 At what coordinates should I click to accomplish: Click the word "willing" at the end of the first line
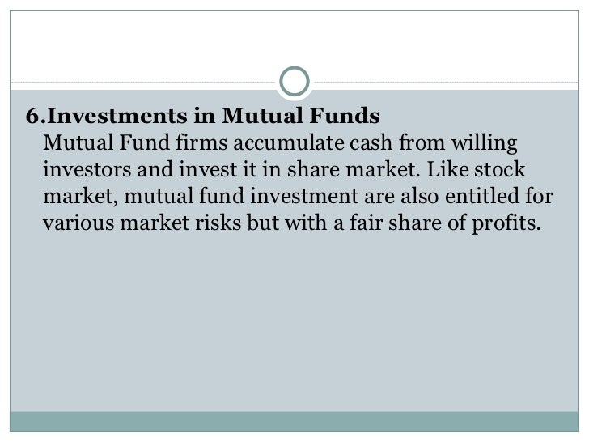click(x=484, y=143)
